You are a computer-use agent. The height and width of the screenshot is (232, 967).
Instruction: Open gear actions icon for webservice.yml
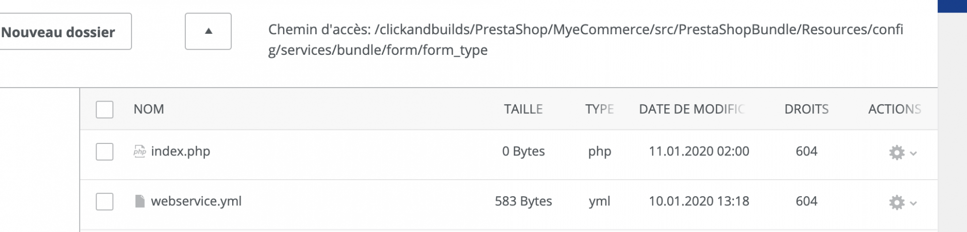tap(896, 202)
